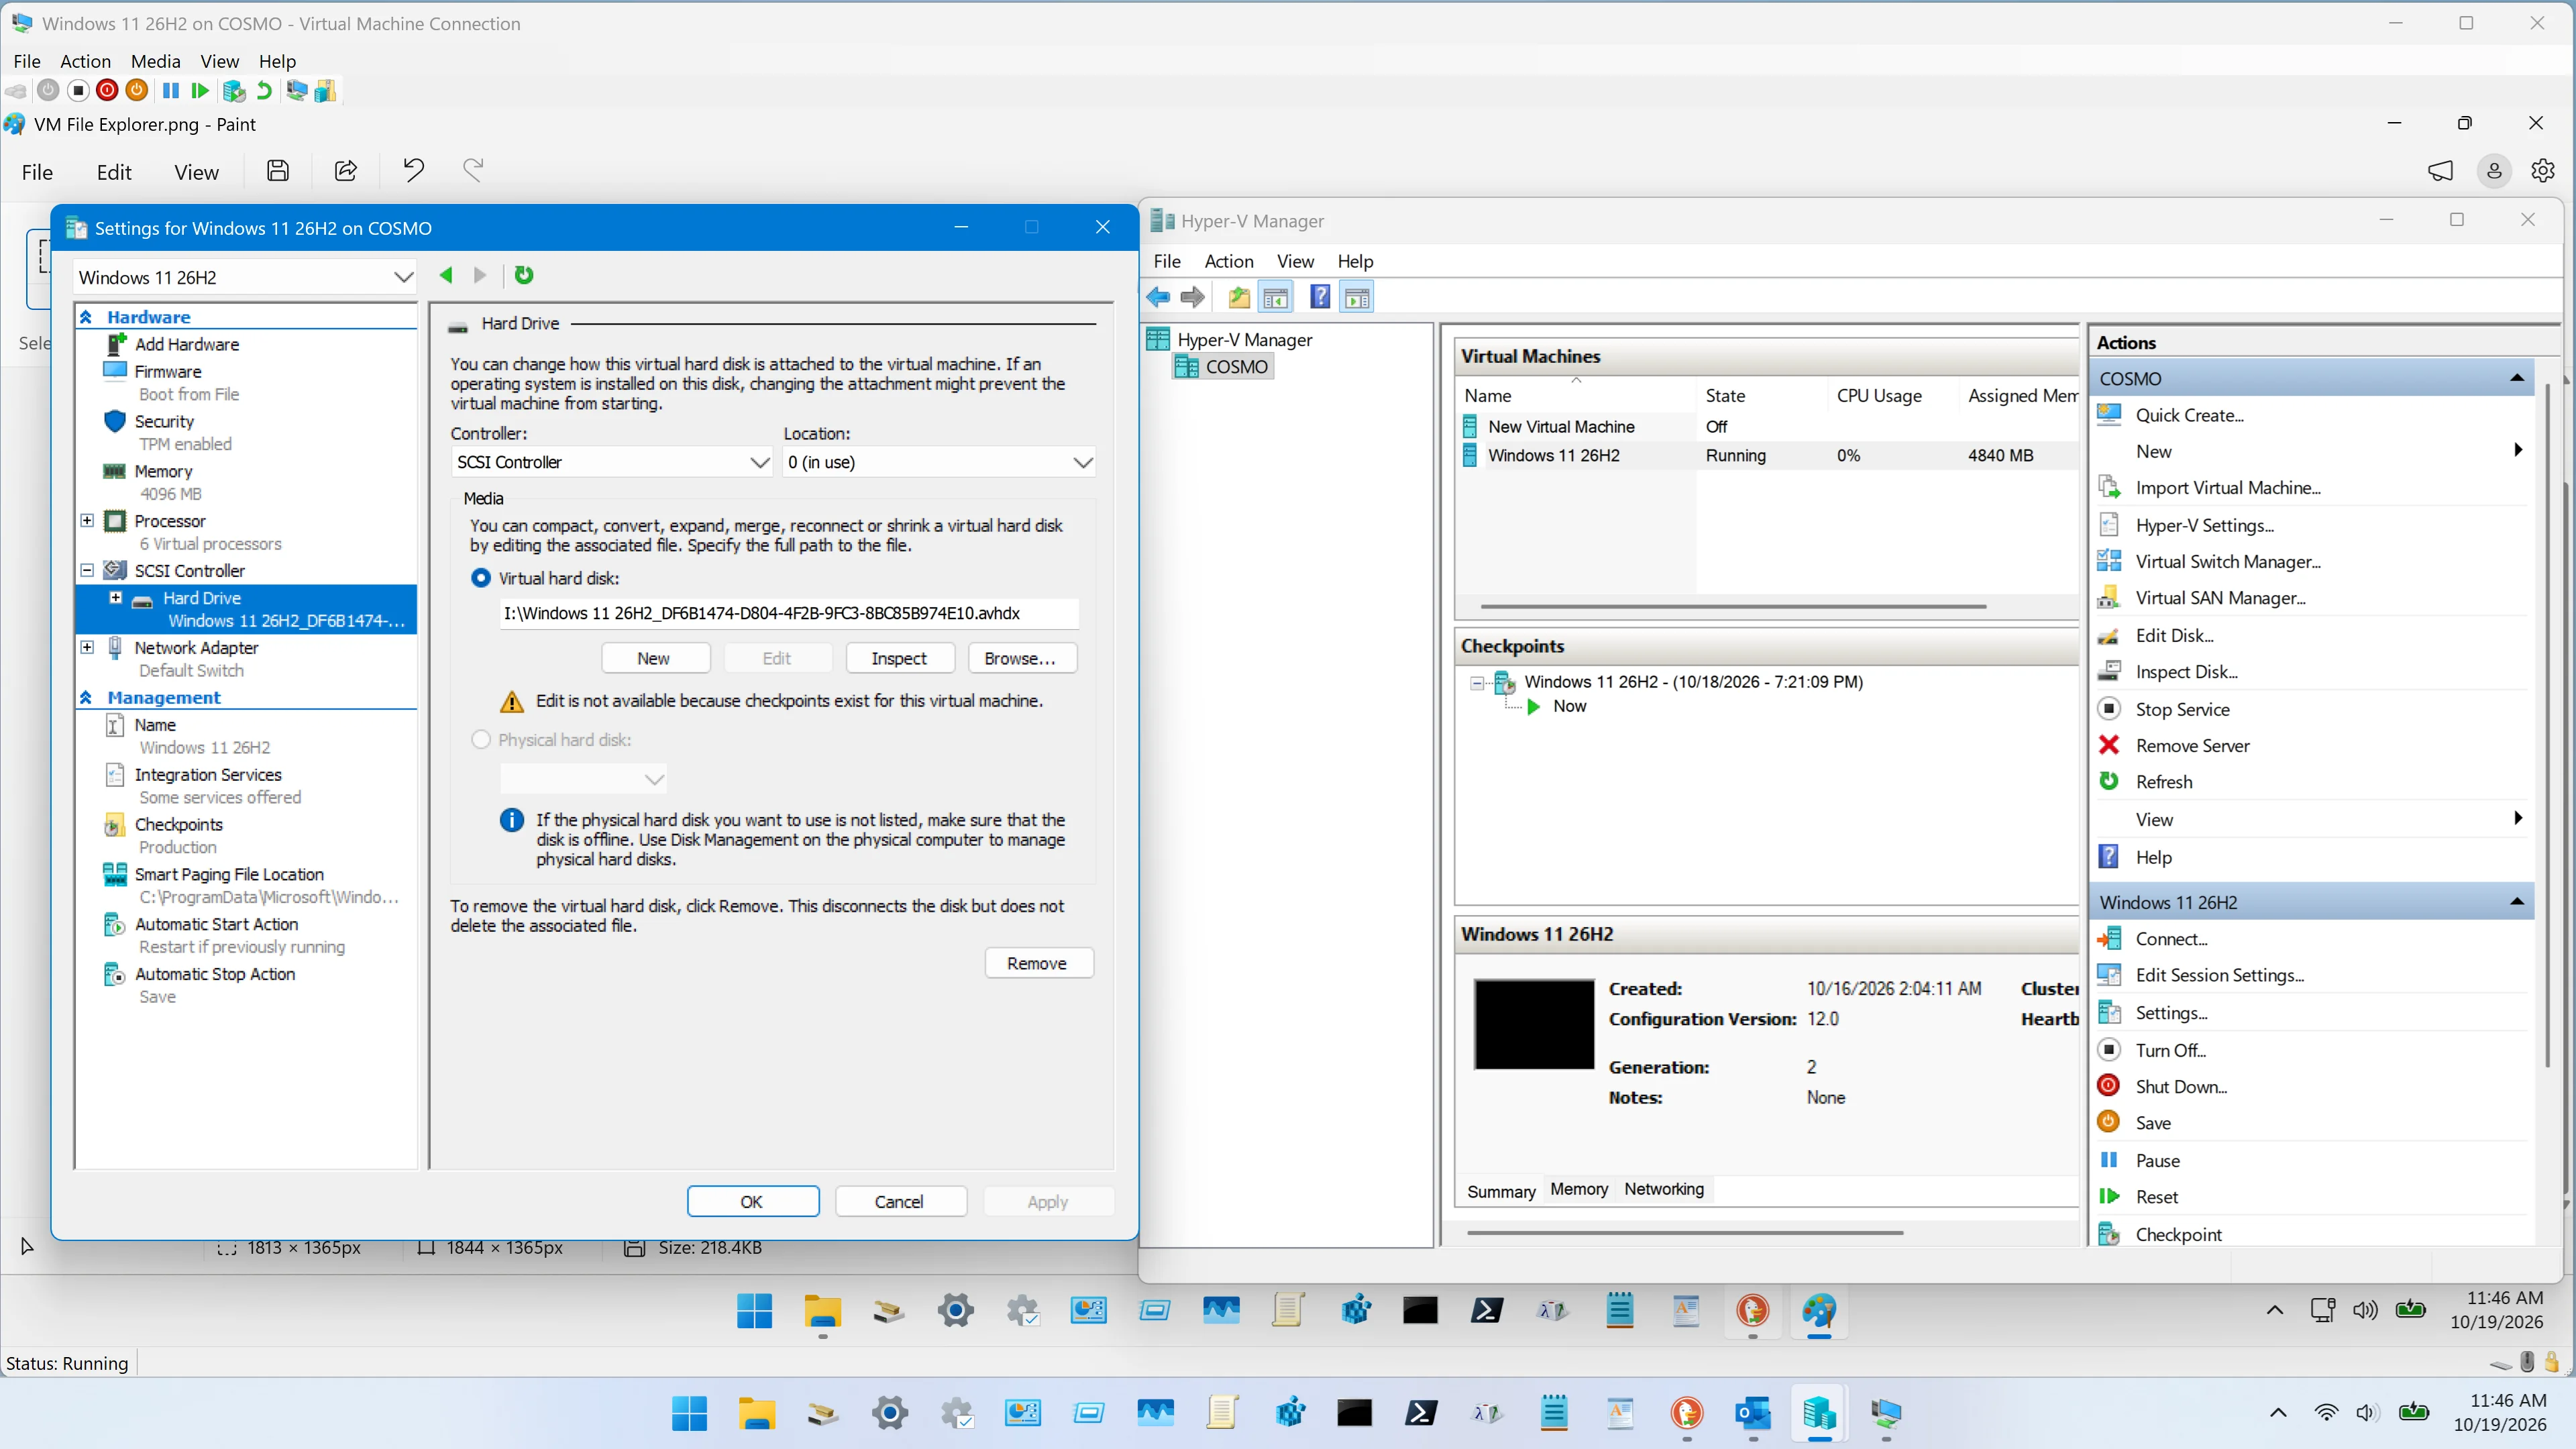Click Edit Disk in Actions pane

[x=2174, y=636]
